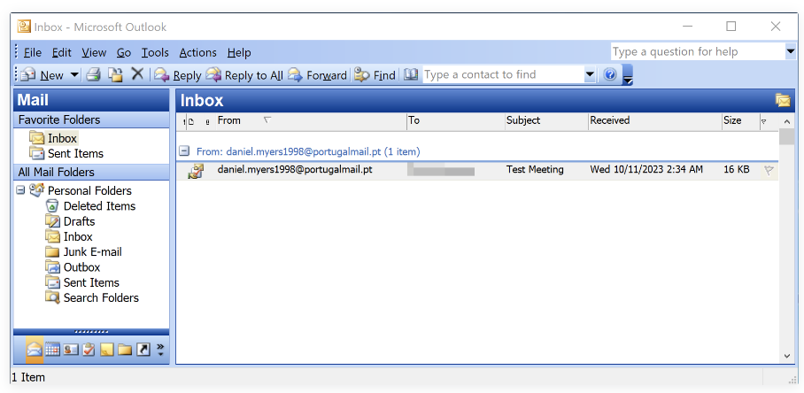Click the New mail message icon

click(x=28, y=75)
